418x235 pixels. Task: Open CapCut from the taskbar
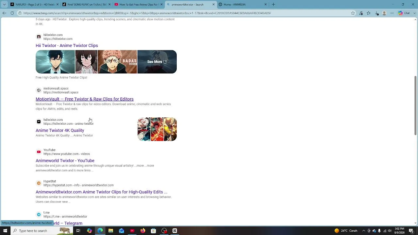pyautogui.click(x=175, y=231)
